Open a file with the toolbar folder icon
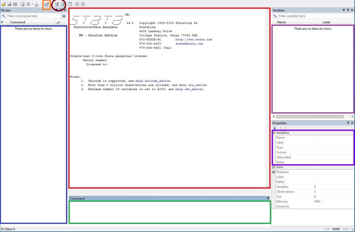Image resolution: width=355 pixels, height=232 pixels. tap(4, 4)
